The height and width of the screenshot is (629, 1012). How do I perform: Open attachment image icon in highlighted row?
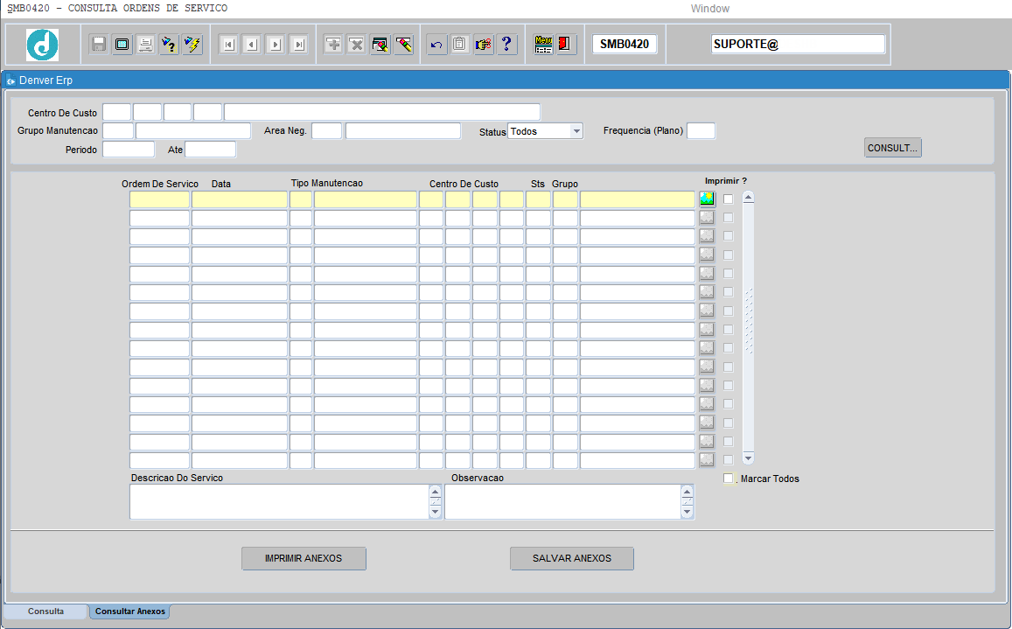[707, 199]
